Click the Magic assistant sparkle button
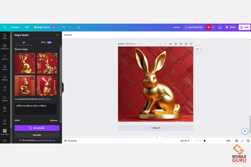 click(x=245, y=131)
